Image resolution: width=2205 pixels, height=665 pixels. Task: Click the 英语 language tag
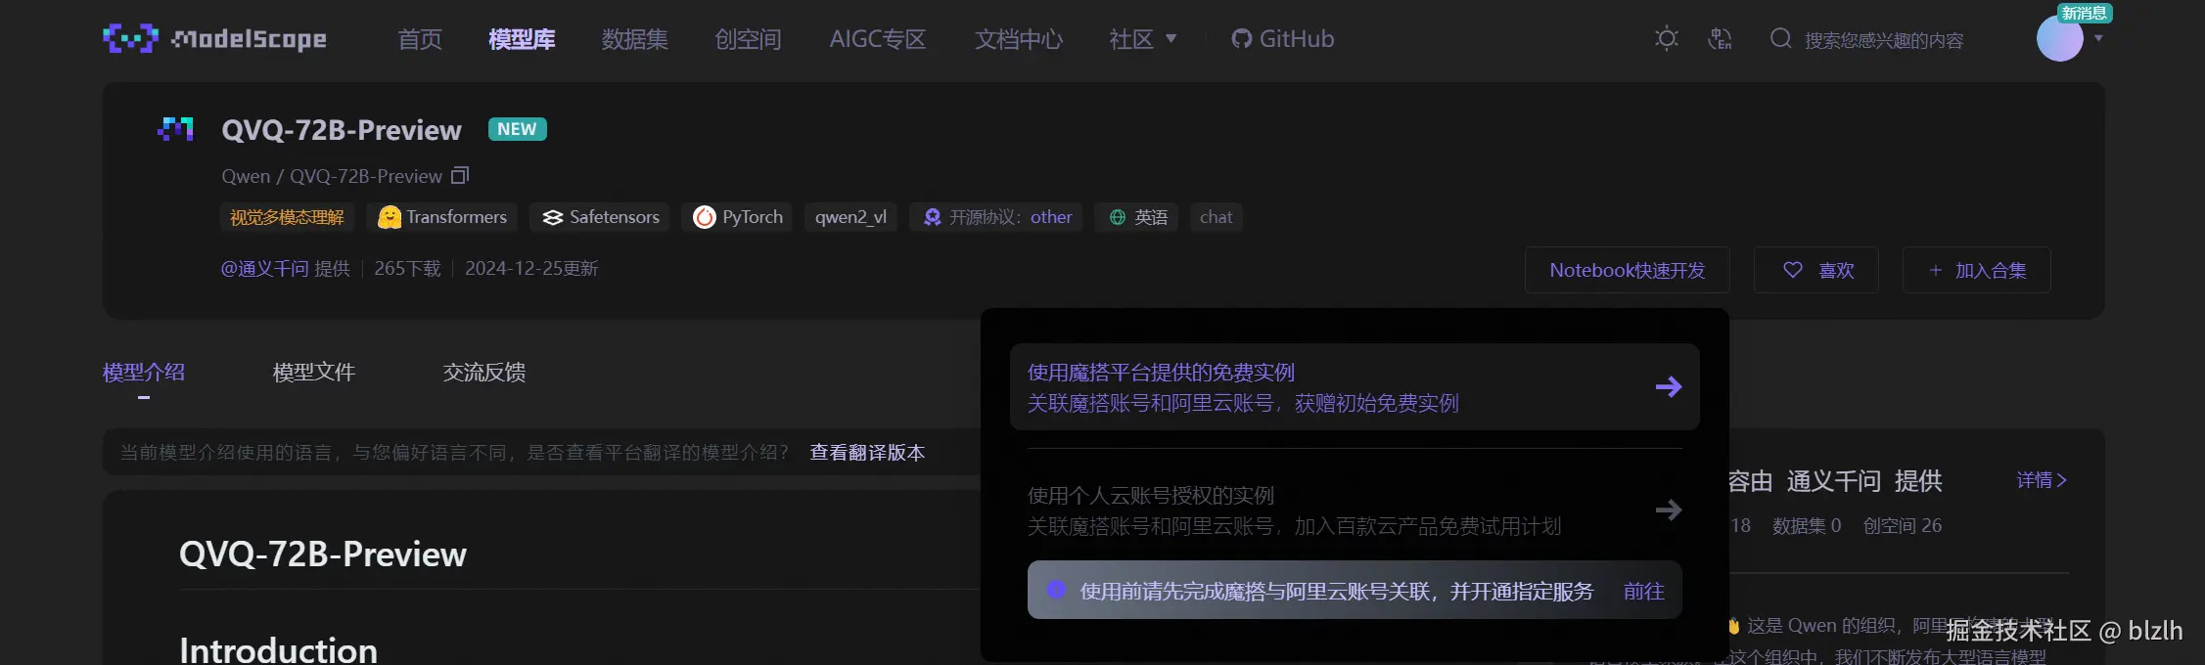click(1137, 217)
